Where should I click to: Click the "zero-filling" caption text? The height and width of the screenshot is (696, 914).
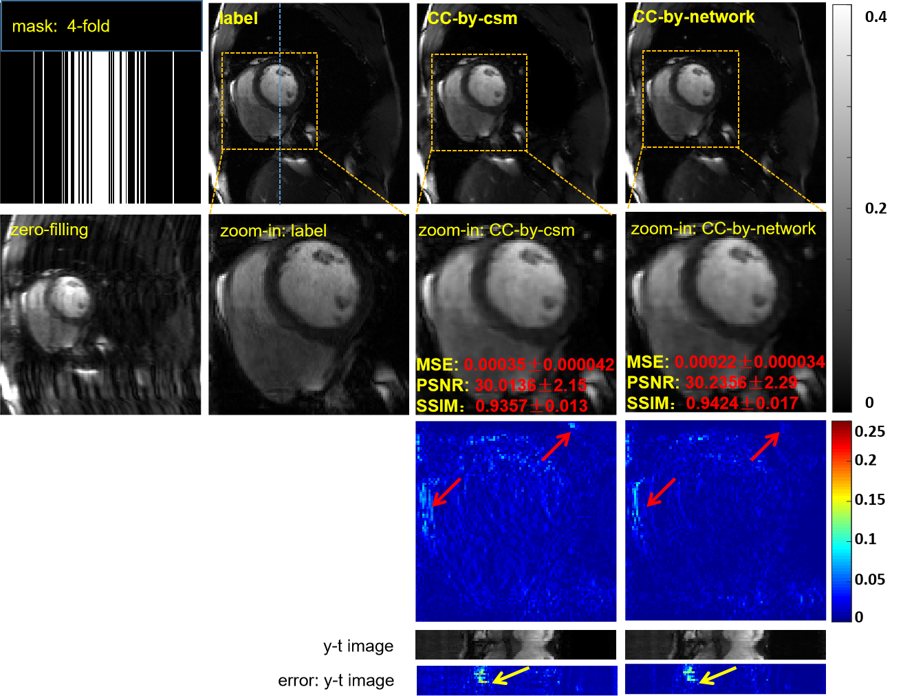(x=50, y=230)
